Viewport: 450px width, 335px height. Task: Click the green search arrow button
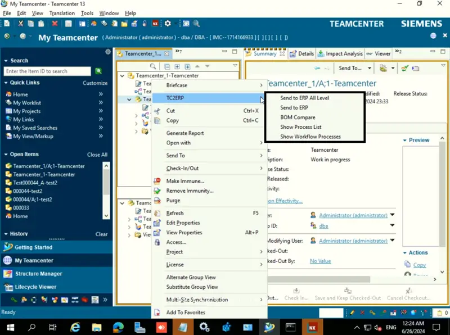[98, 71]
